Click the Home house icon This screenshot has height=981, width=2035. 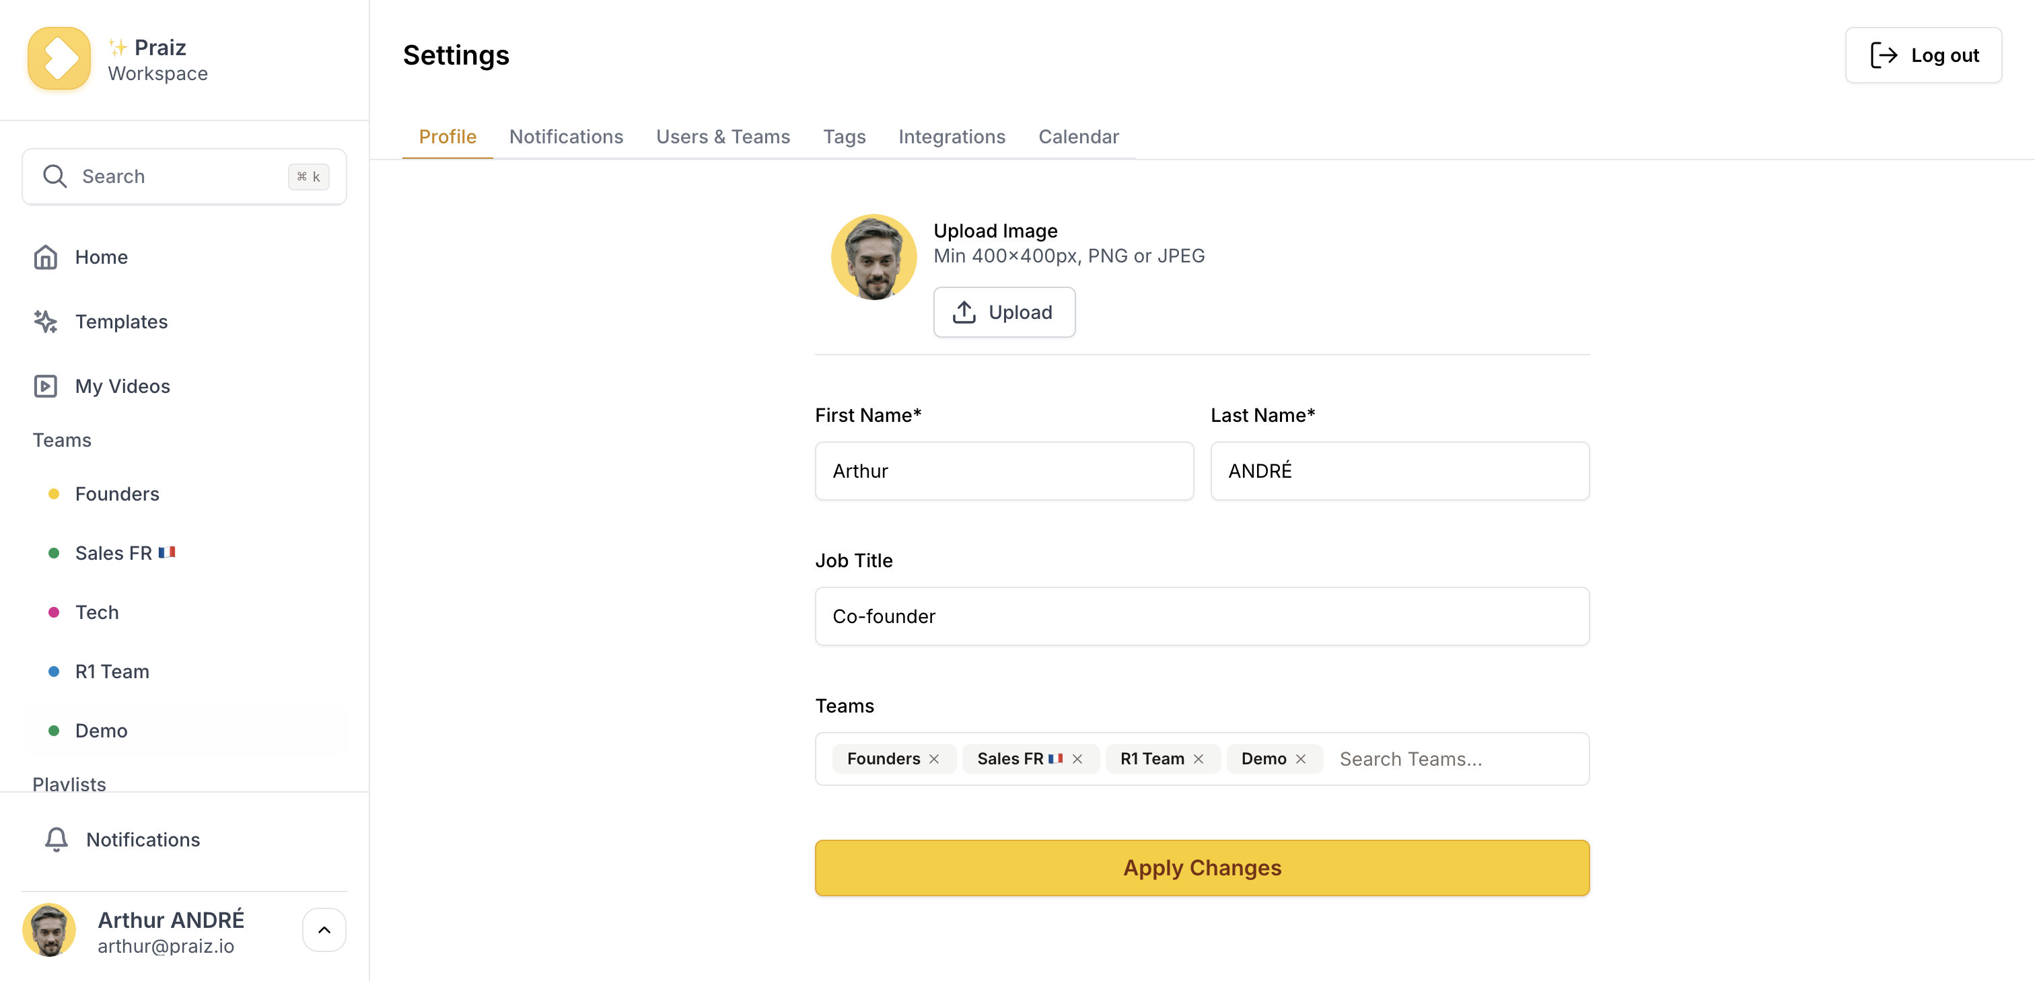[45, 257]
